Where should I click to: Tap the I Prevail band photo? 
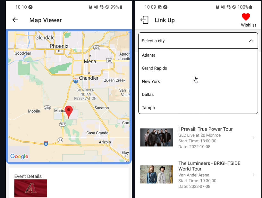pyautogui.click(x=156, y=137)
